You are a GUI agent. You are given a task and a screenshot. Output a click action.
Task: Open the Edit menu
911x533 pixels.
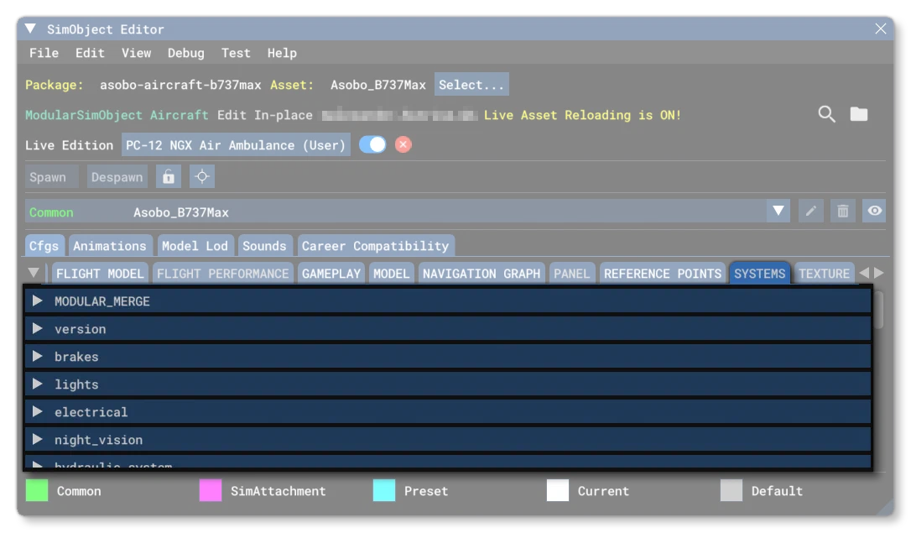click(x=90, y=53)
